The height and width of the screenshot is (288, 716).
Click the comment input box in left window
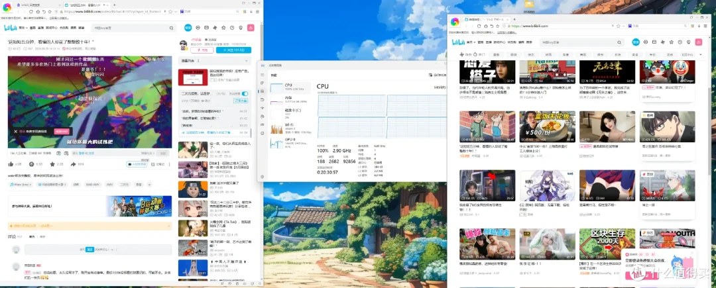(97, 249)
